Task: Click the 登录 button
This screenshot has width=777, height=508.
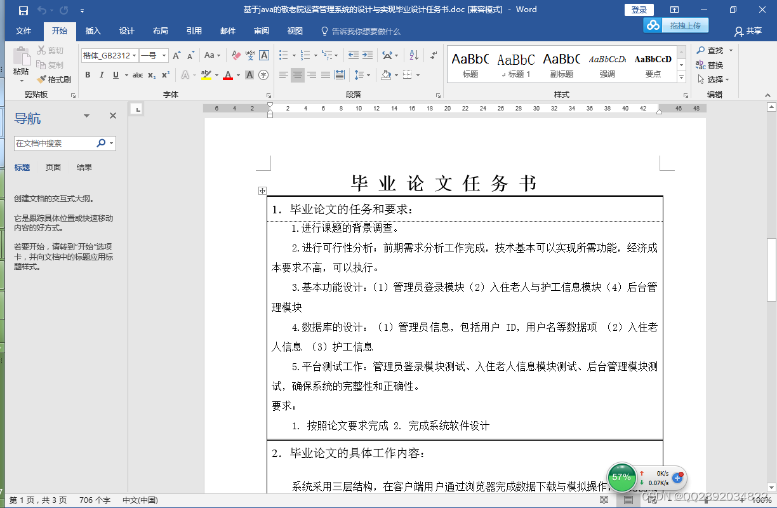Action: pos(639,10)
